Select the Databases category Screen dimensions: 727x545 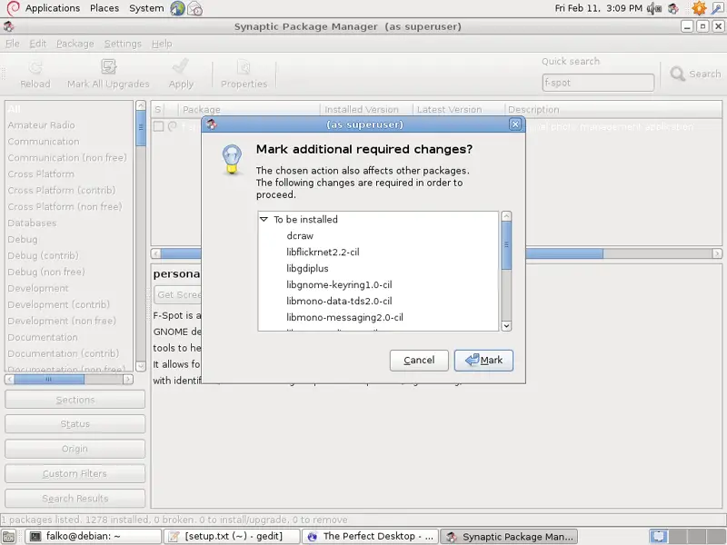(32, 223)
